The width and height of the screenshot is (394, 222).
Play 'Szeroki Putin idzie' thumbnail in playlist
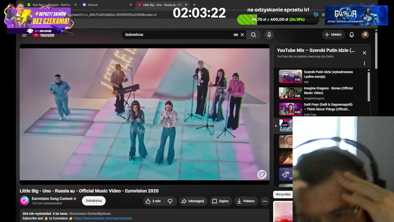(x=291, y=76)
